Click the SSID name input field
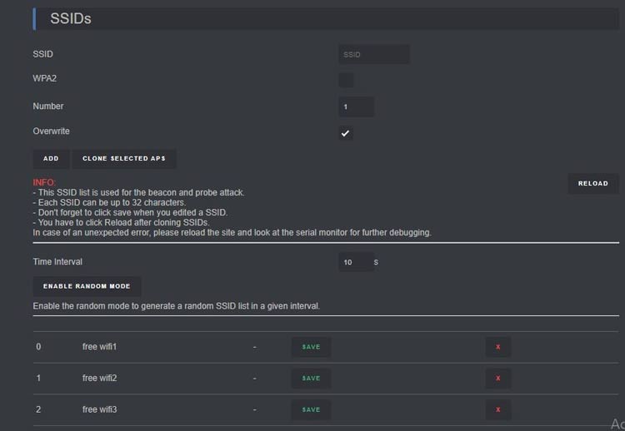 coord(374,54)
